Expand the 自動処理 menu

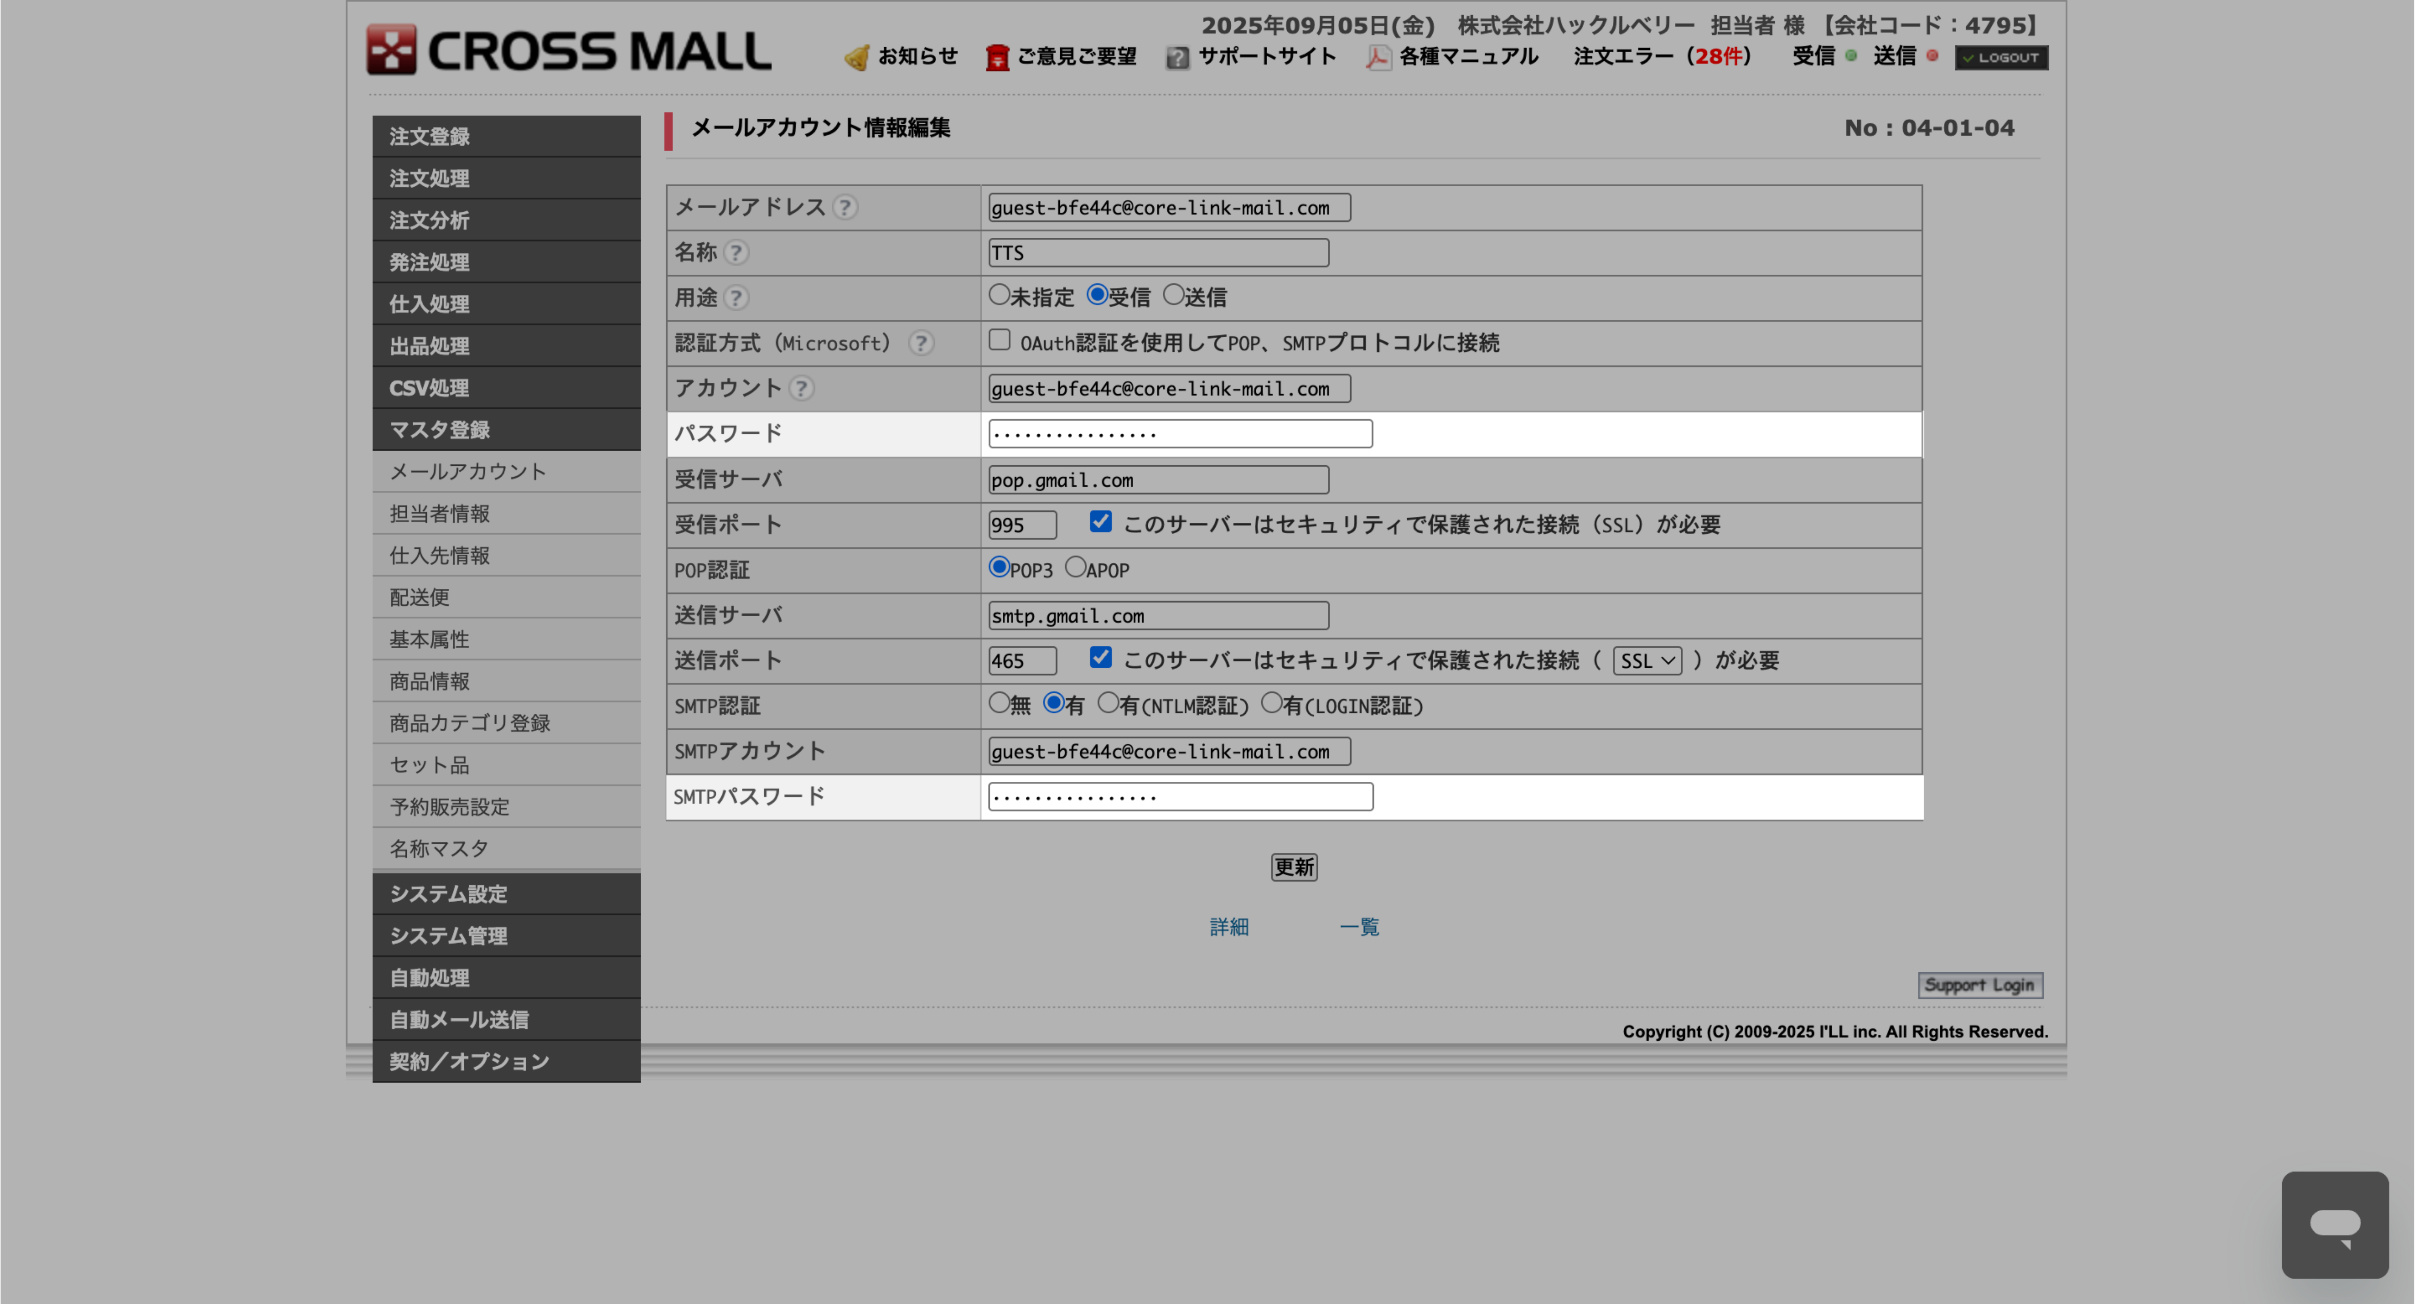coord(506,978)
